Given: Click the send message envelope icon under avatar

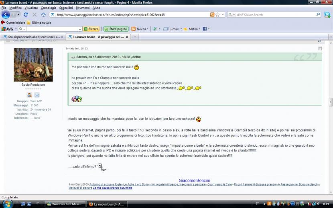Looking at the screenshot, I should pos(37,95).
